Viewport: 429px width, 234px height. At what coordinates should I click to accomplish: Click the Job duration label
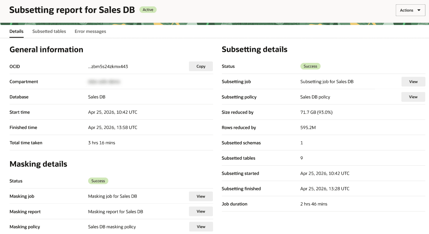pyautogui.click(x=234, y=204)
